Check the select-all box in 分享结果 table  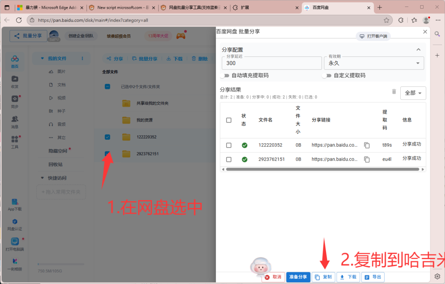tap(229, 120)
